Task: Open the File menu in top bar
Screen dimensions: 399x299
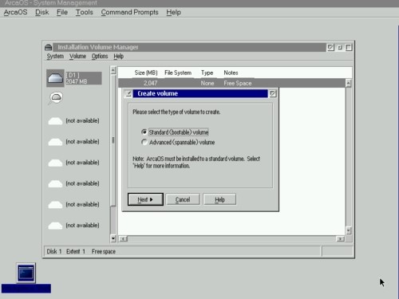Action: click(62, 12)
